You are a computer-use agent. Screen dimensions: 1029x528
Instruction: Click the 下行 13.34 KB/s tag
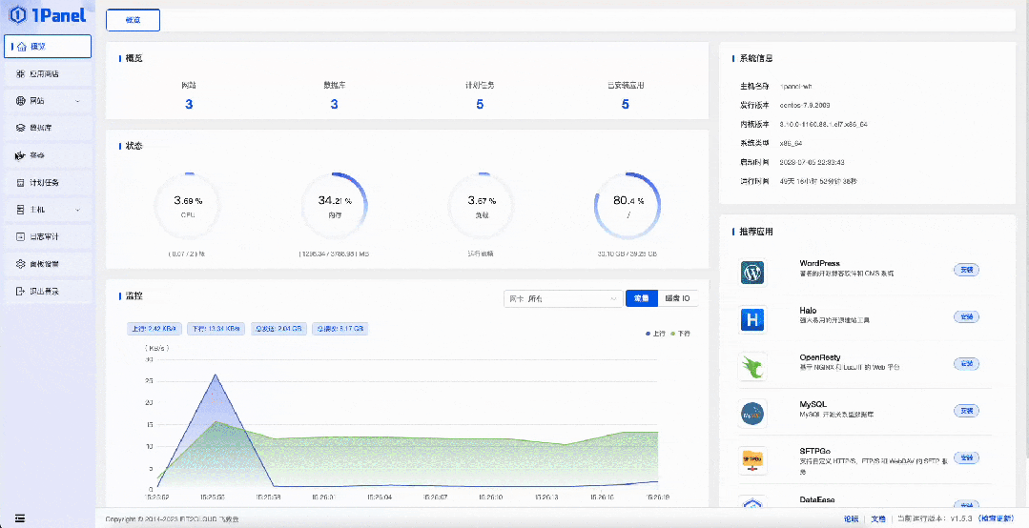point(216,329)
